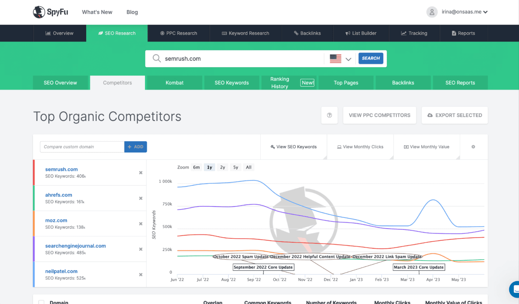Open Backlinks sub-tab in green bar

pyautogui.click(x=403, y=83)
